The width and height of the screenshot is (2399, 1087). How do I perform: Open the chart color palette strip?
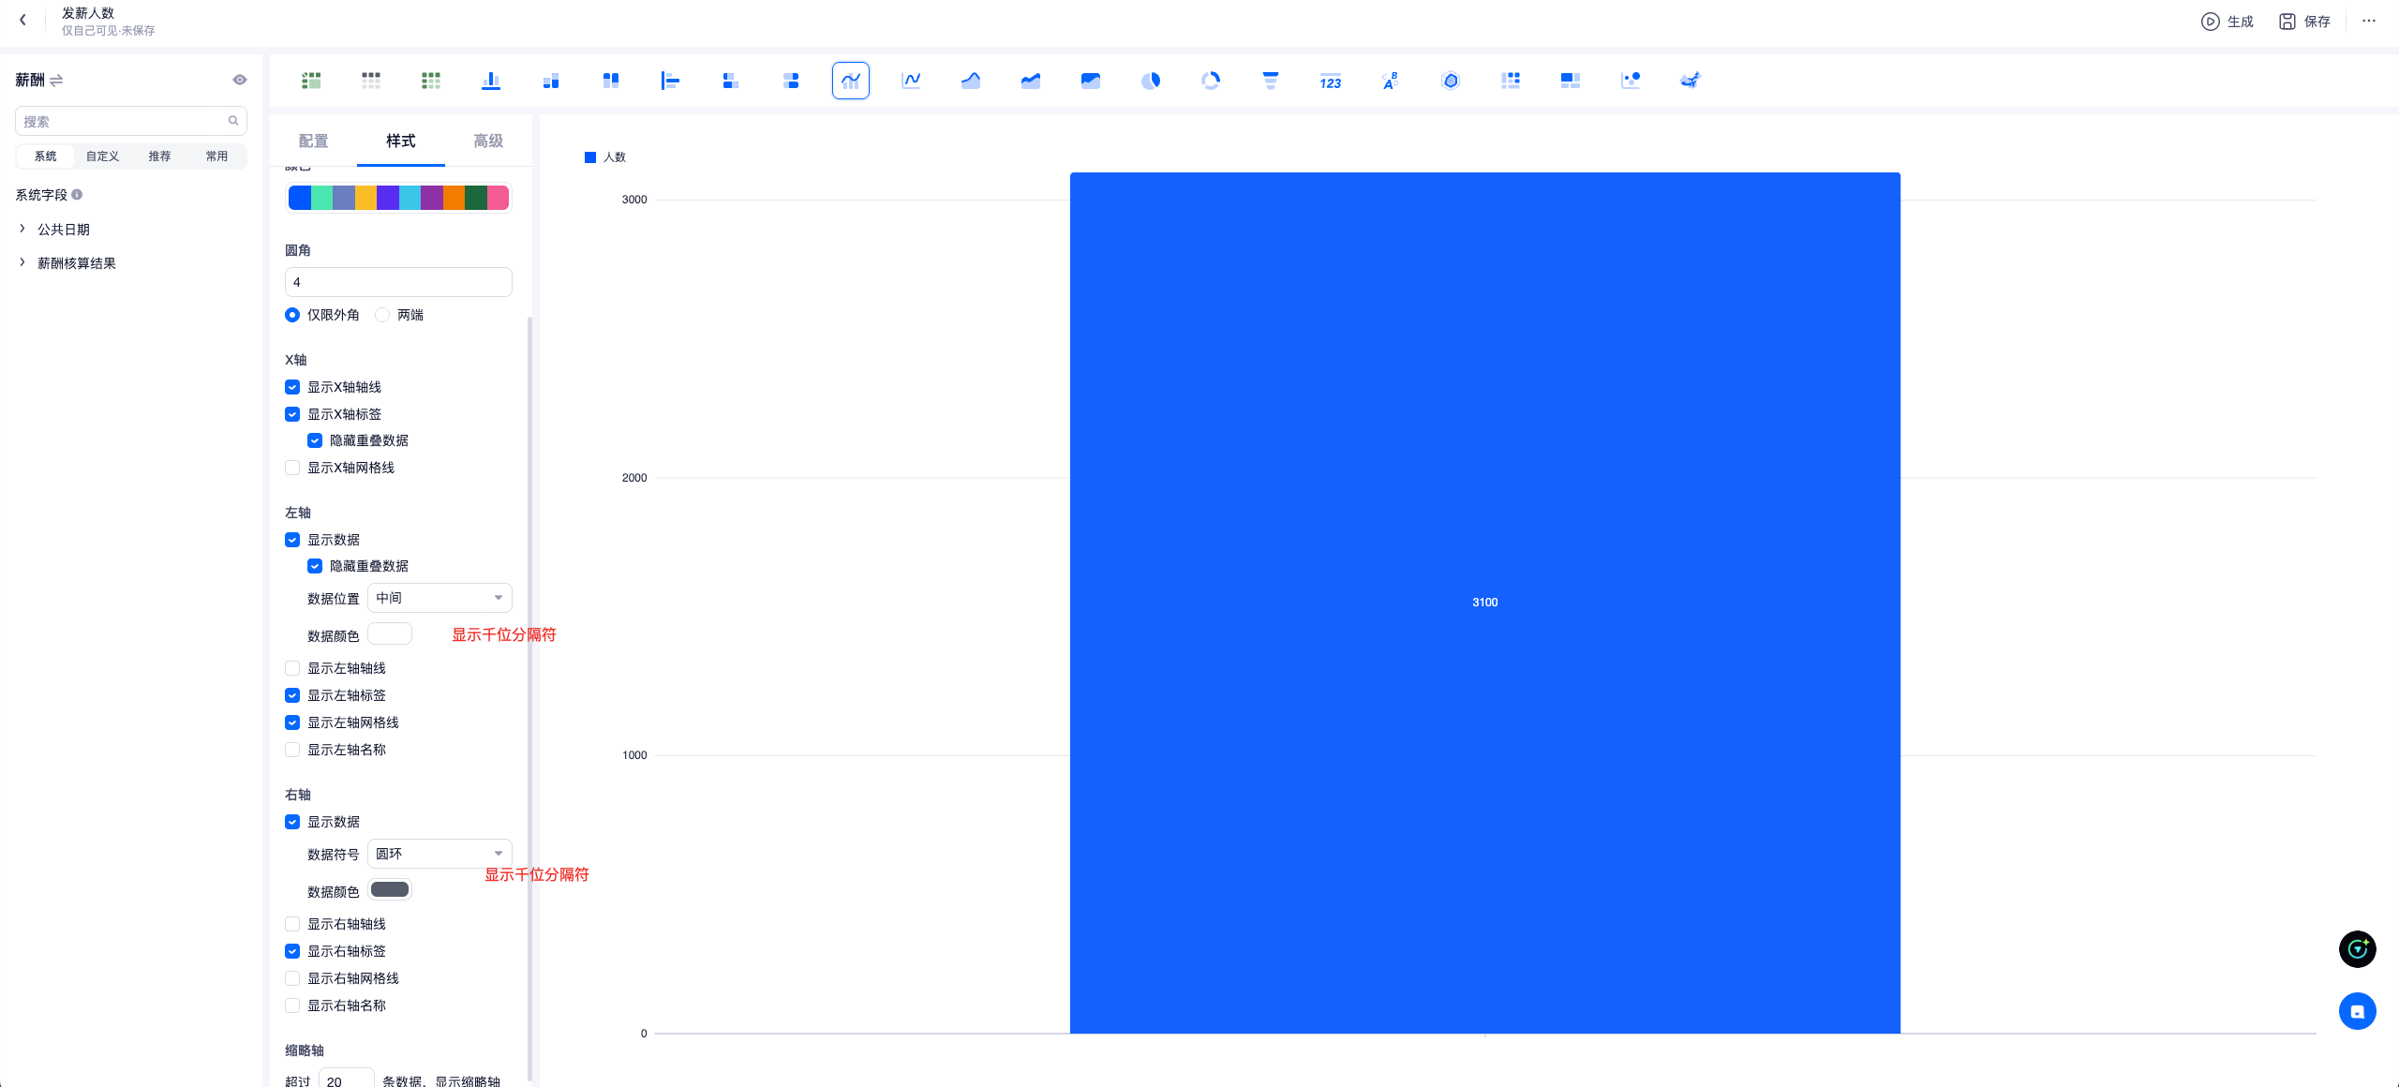(398, 198)
